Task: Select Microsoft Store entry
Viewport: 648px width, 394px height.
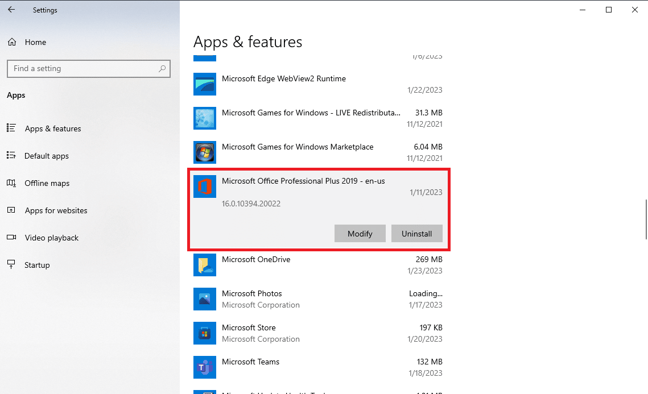Action: [x=318, y=333]
